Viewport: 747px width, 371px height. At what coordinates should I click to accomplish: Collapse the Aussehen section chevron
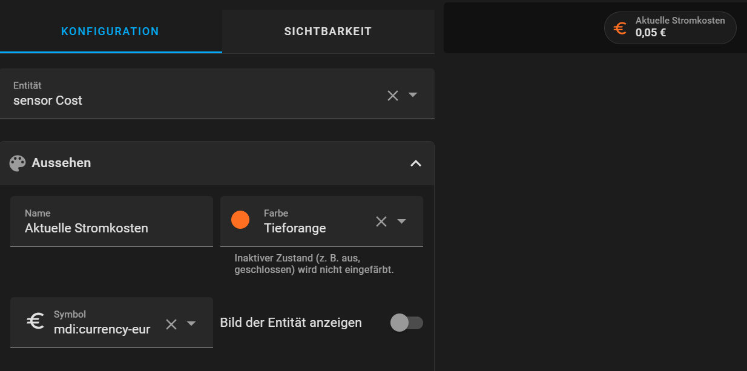pos(415,163)
